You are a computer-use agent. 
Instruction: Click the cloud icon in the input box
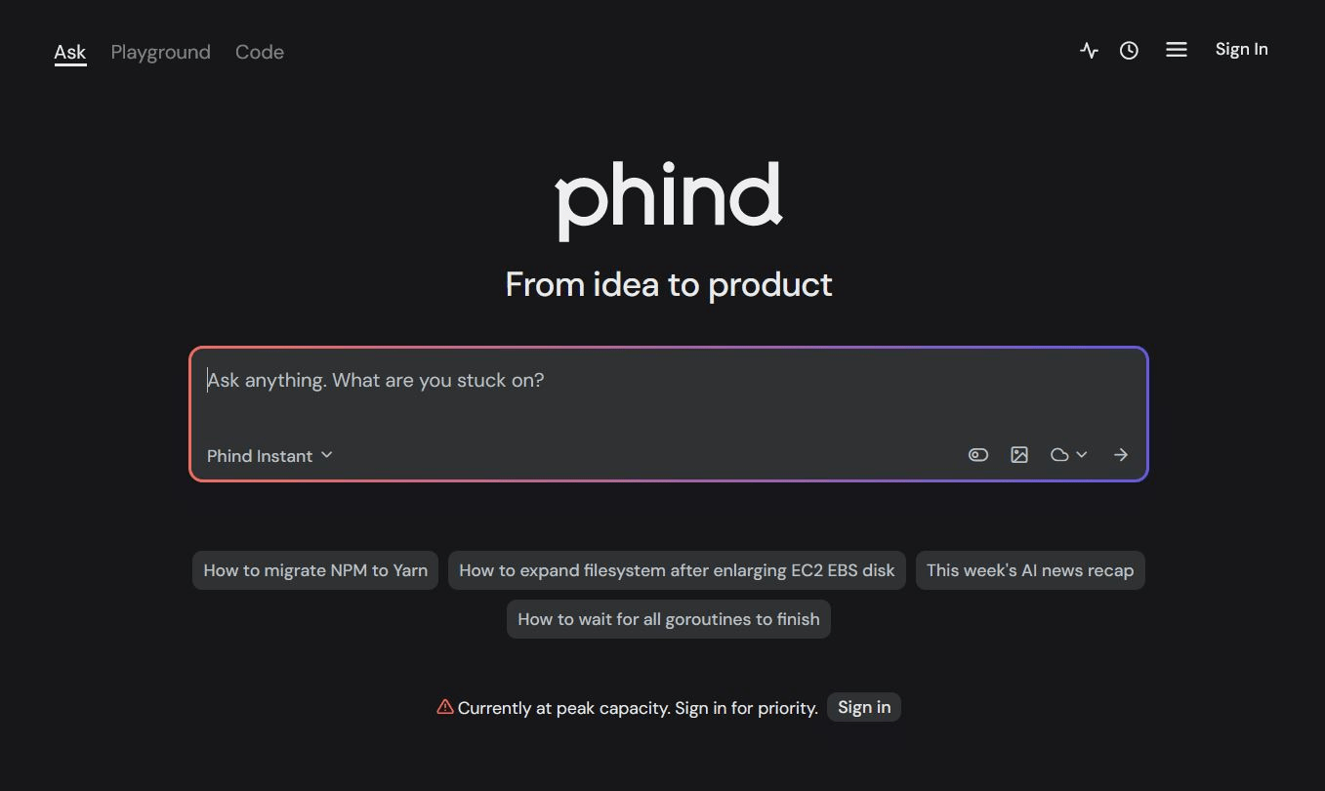pos(1061,454)
